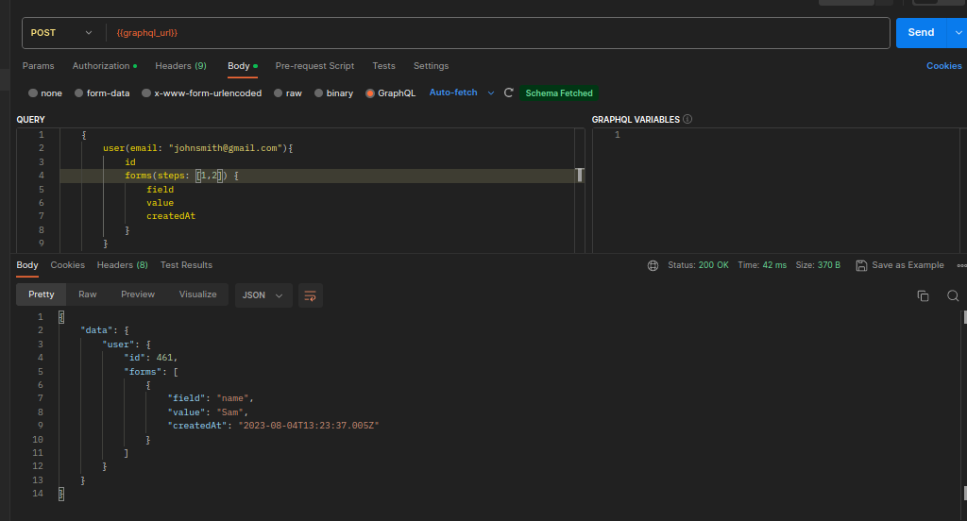The width and height of the screenshot is (967, 521).
Task: Click inside the GraphQL Variables editor
Action: [777, 190]
